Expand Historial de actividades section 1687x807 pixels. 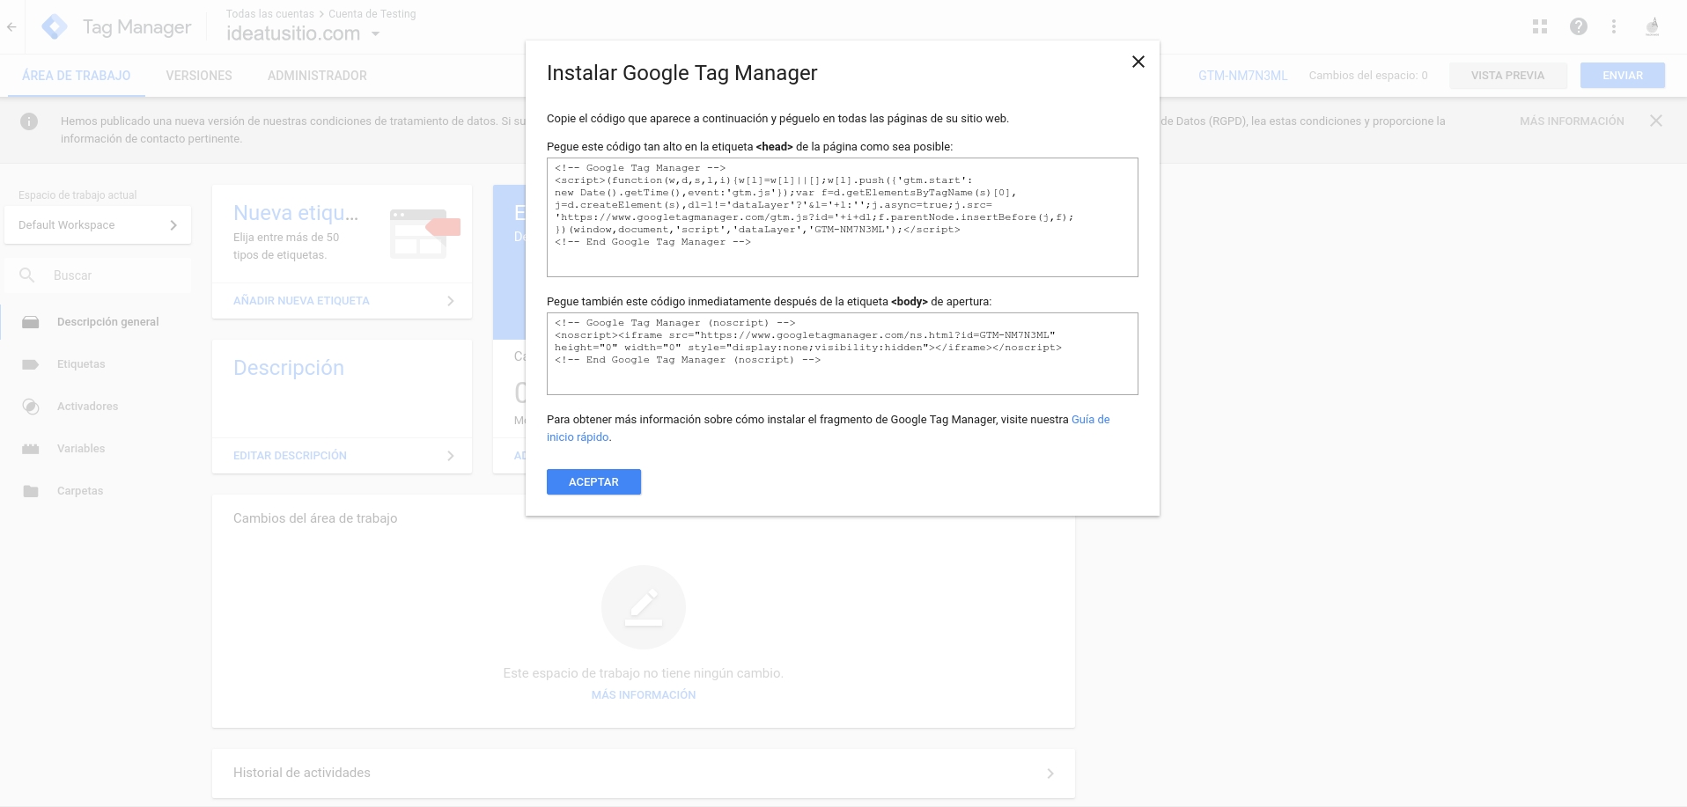[x=643, y=773]
